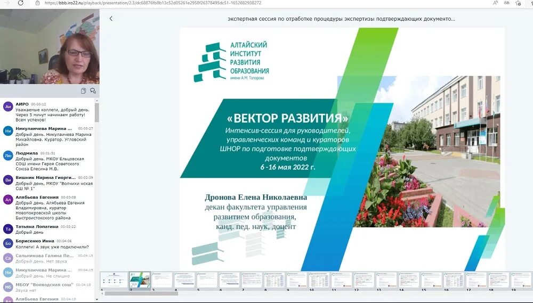Viewport: 533px width, 303px height.
Task: Click the 'Дронова Елена Николаевна' name on slide
Action: pos(256,198)
